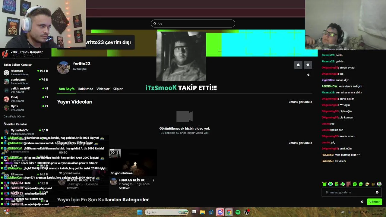The height and width of the screenshot is (217, 386).
Task: Open Task View from taskbar
Action: (x=194, y=212)
